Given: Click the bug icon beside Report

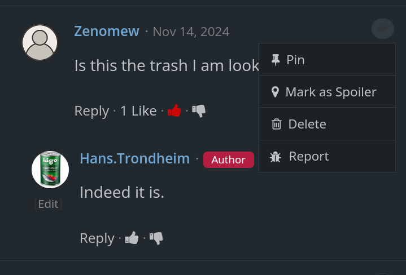Looking at the screenshot, I should coord(276,157).
